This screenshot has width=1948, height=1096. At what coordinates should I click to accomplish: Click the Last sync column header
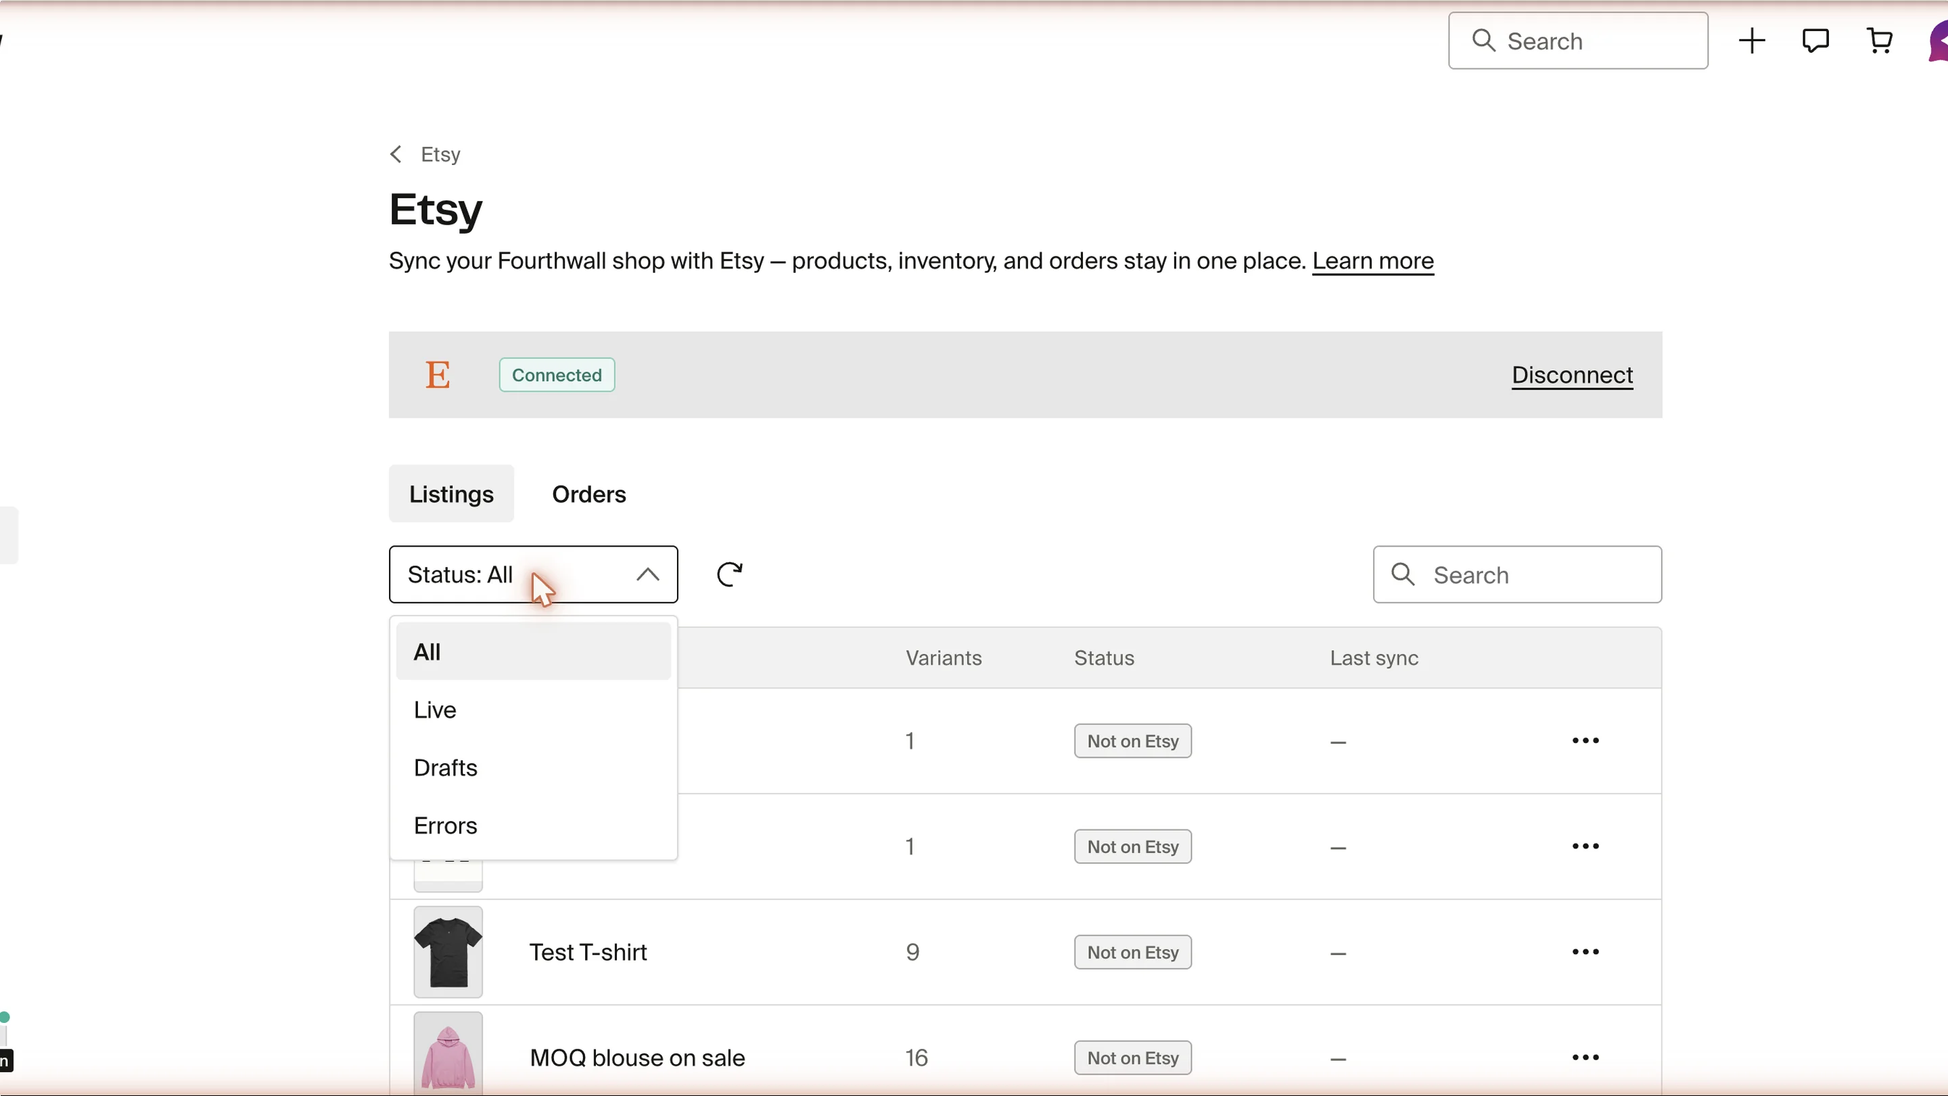[x=1374, y=658]
